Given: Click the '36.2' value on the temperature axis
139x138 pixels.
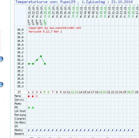Looking at the screenshot, I should [20, 52].
